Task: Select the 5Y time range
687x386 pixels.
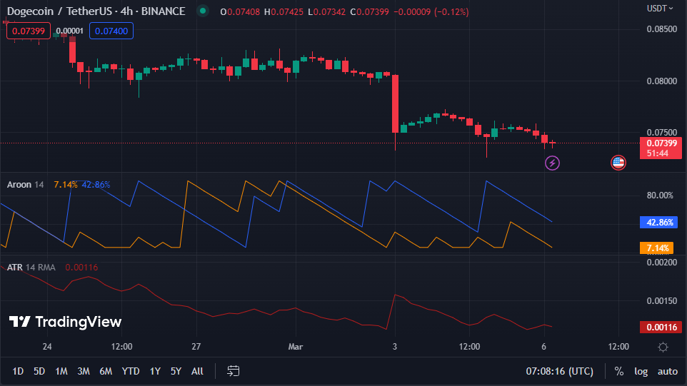Action: tap(176, 371)
